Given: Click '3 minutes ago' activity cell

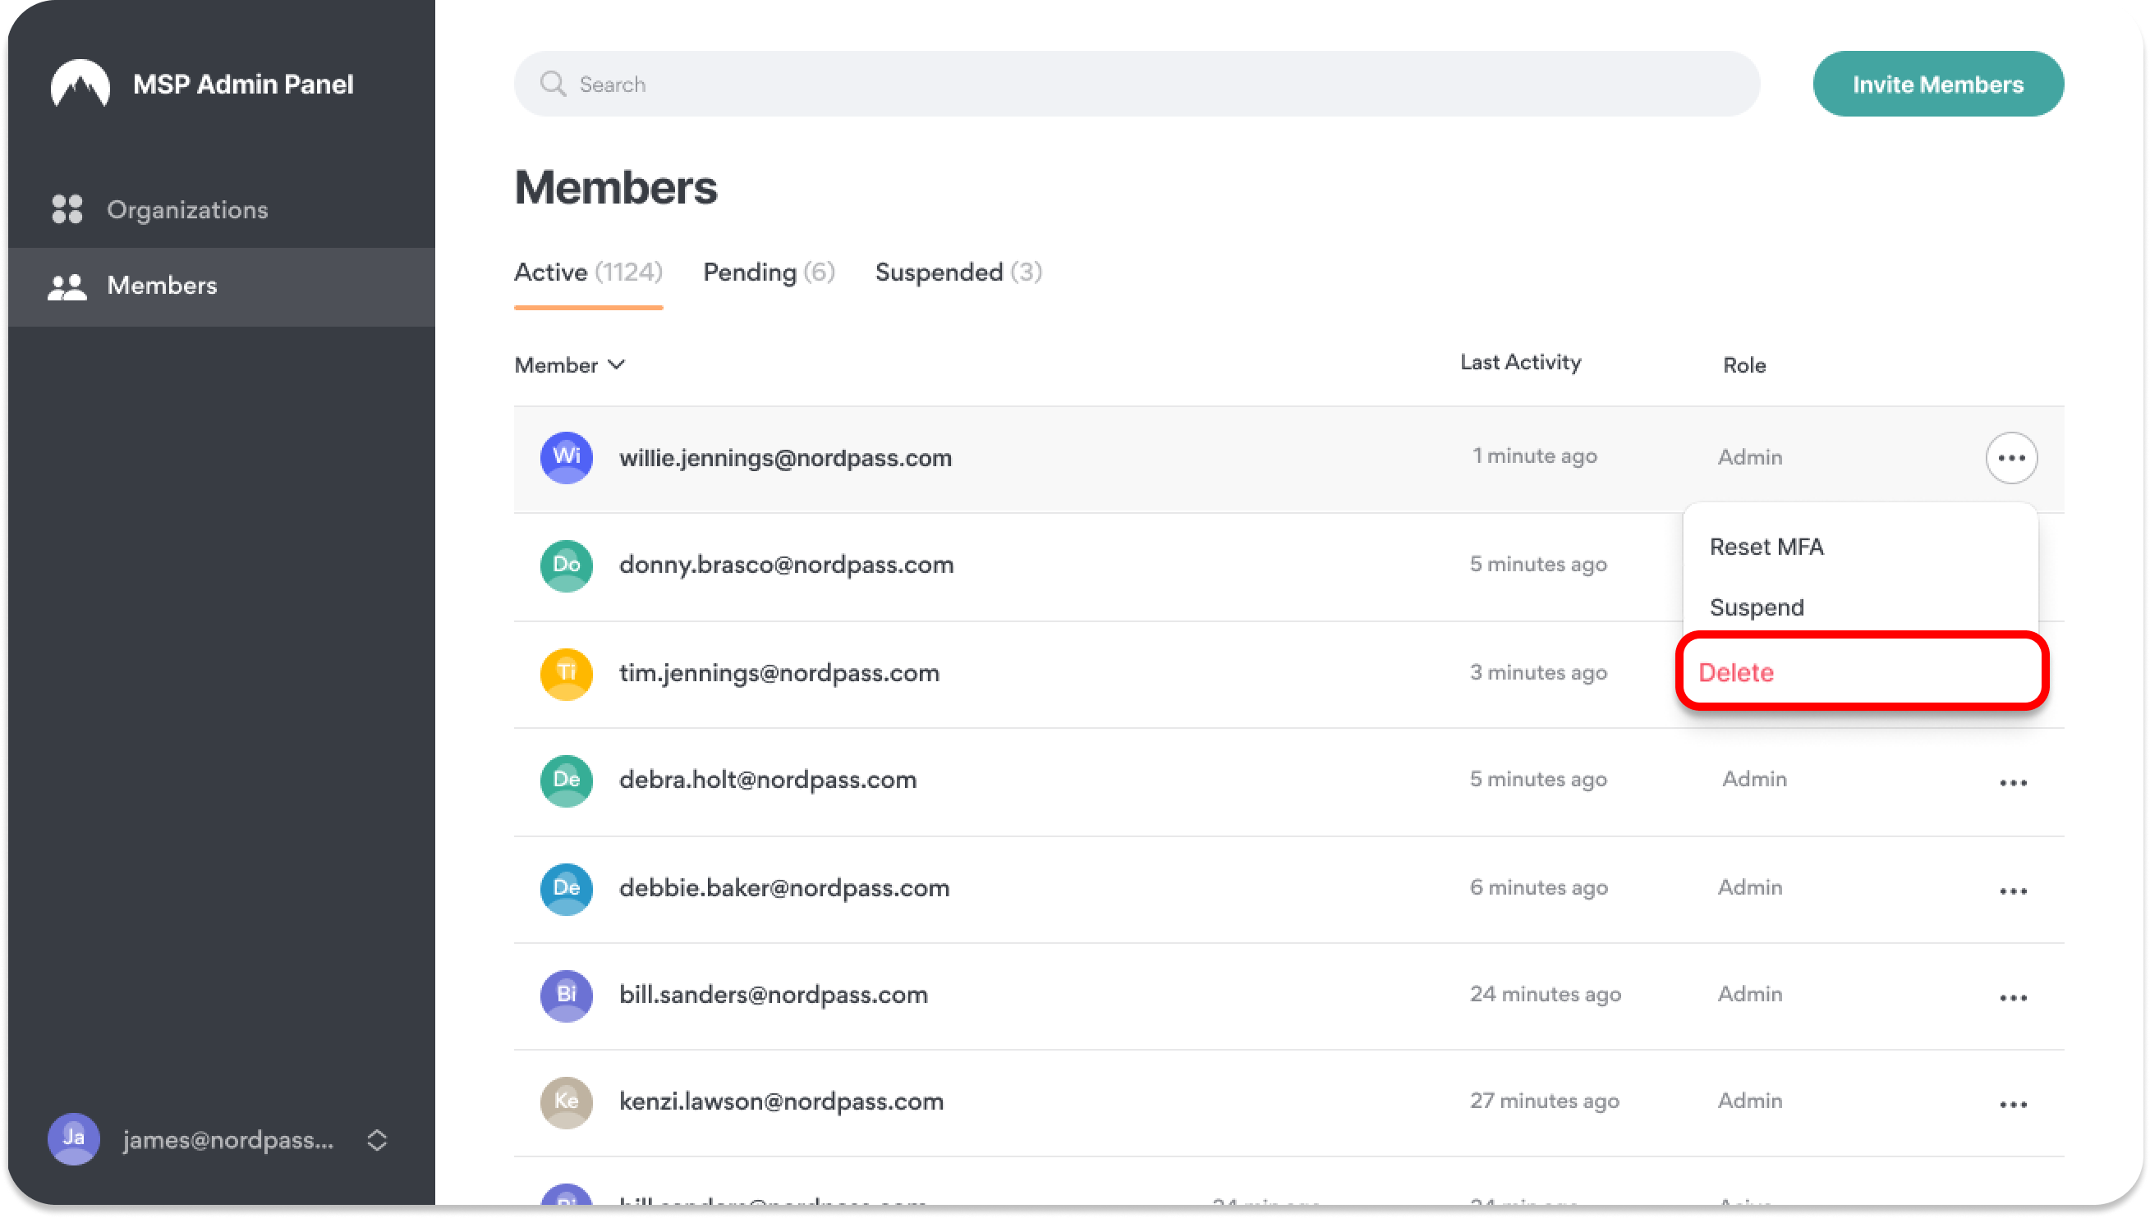Looking at the screenshot, I should click(1538, 672).
